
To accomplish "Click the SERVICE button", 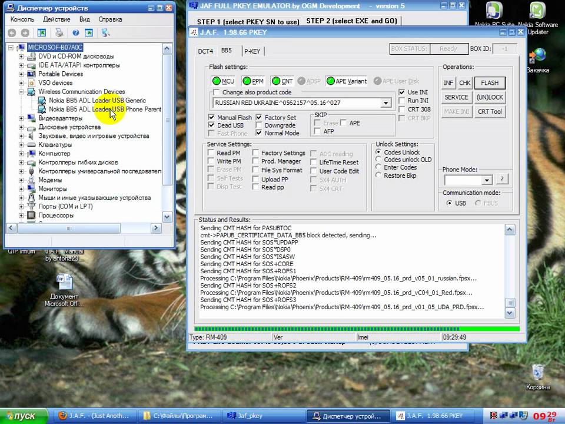I will click(x=456, y=97).
